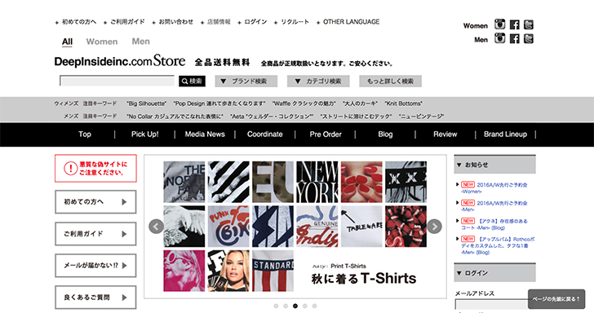Open Blog in the nav bar
Screen dimensions: 594x326
[x=385, y=134]
